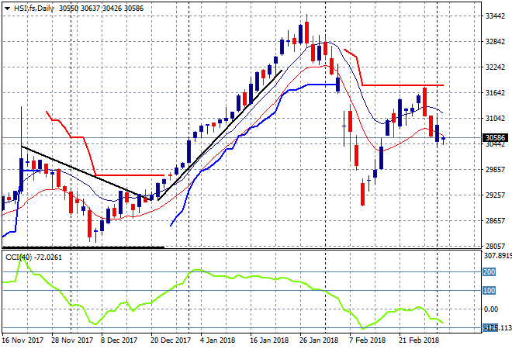Image resolution: width=512 pixels, height=349 pixels.
Task: Click the 28657 price axis label
Action: [x=495, y=220]
